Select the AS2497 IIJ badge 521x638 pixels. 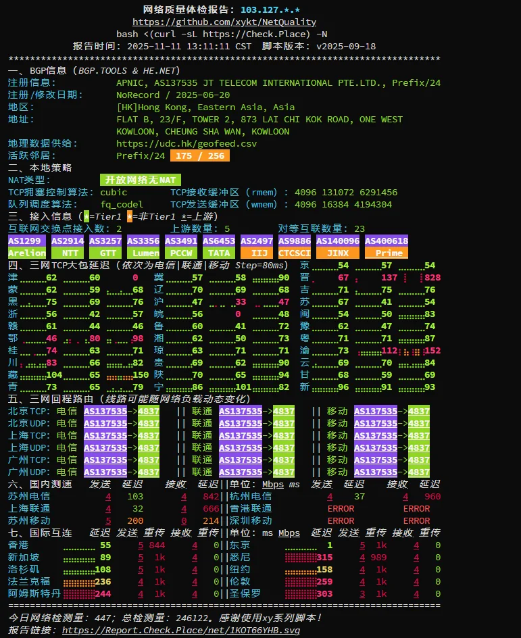tap(257, 247)
